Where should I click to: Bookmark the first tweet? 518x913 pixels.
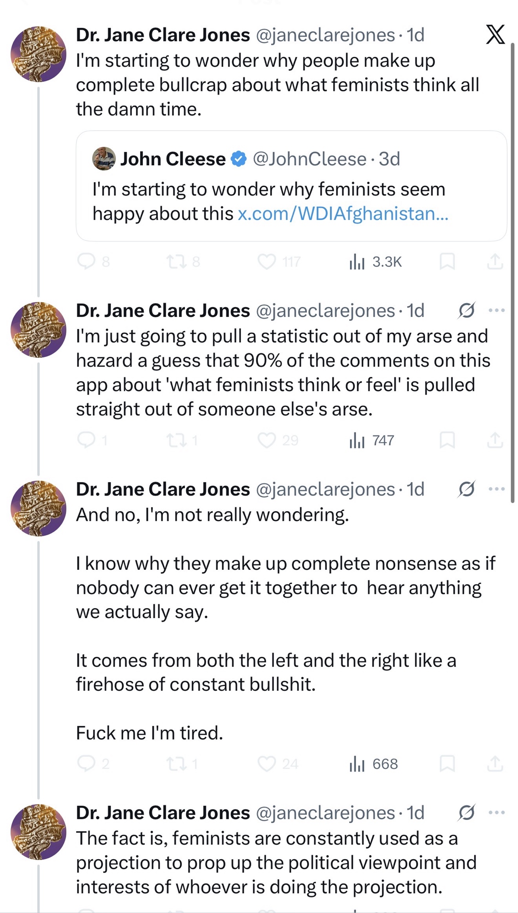coord(447,262)
